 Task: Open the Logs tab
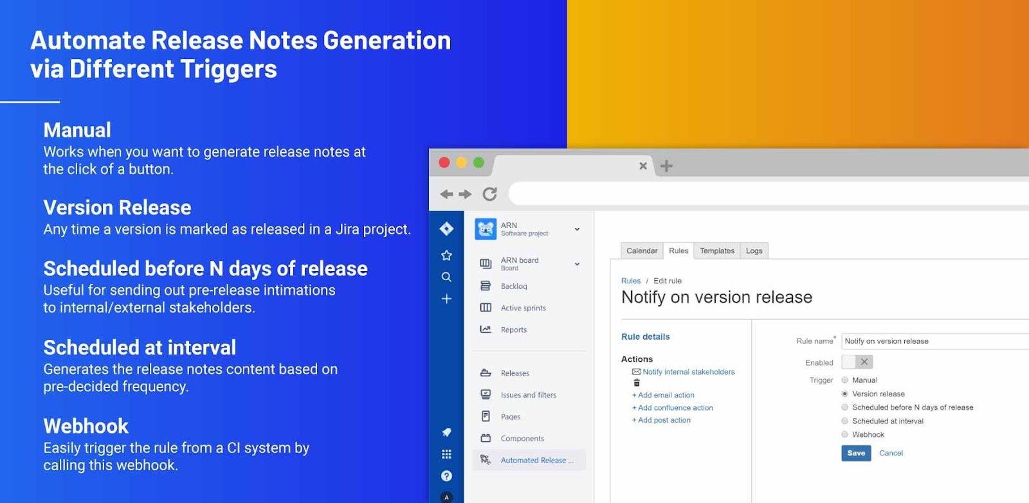pyautogui.click(x=754, y=251)
